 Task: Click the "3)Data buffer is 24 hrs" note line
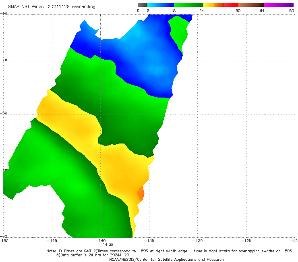pos(93,255)
